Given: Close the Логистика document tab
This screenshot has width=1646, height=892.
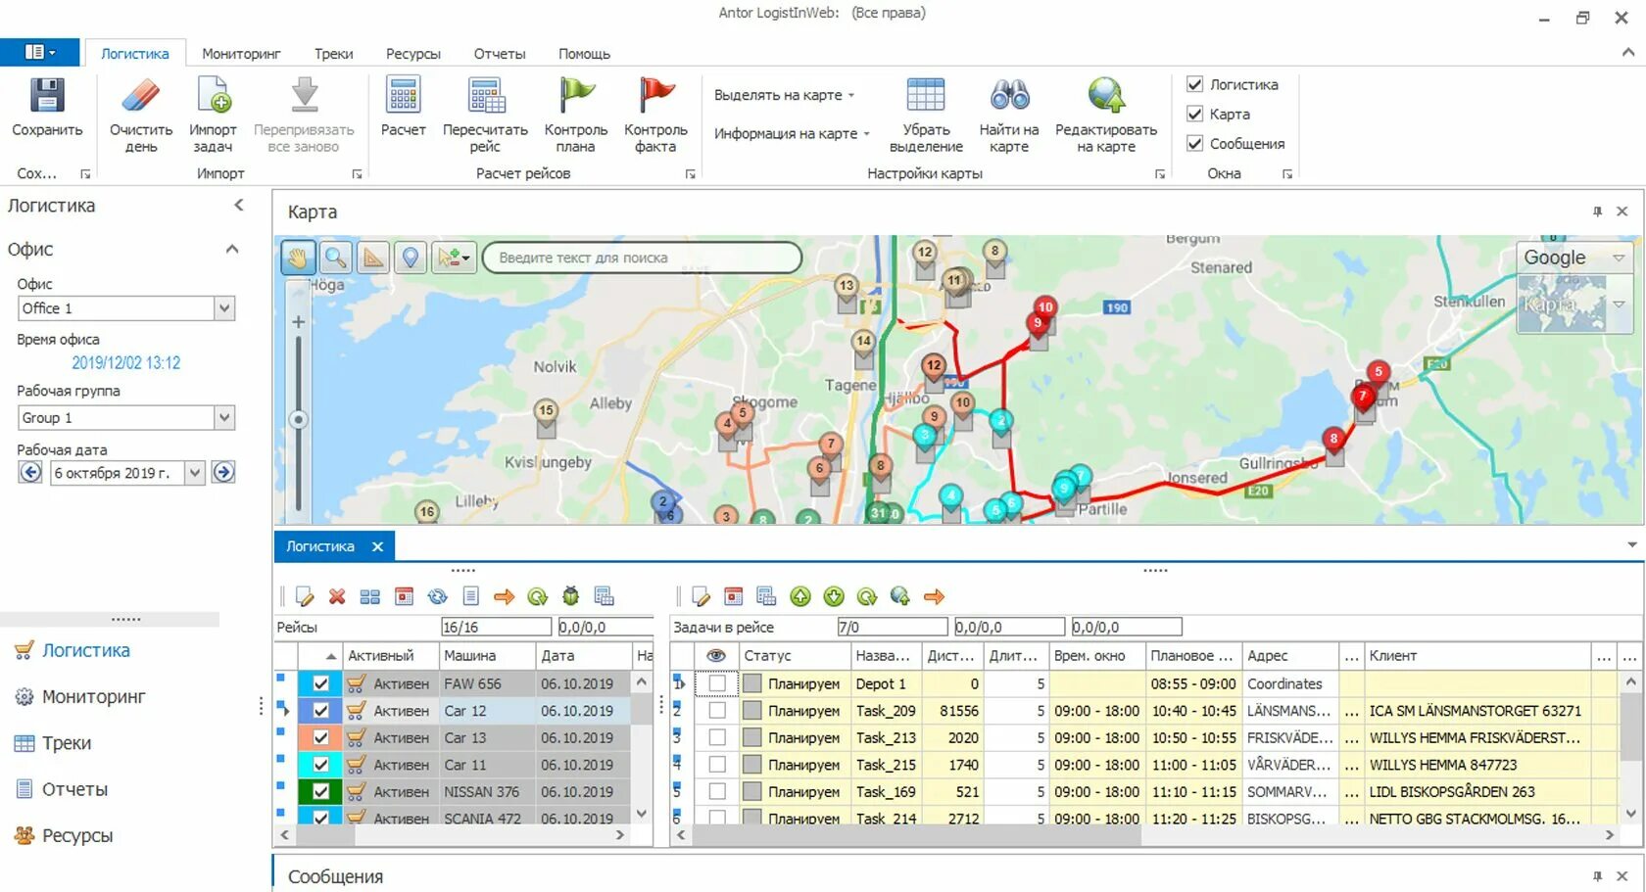Looking at the screenshot, I should (x=377, y=546).
